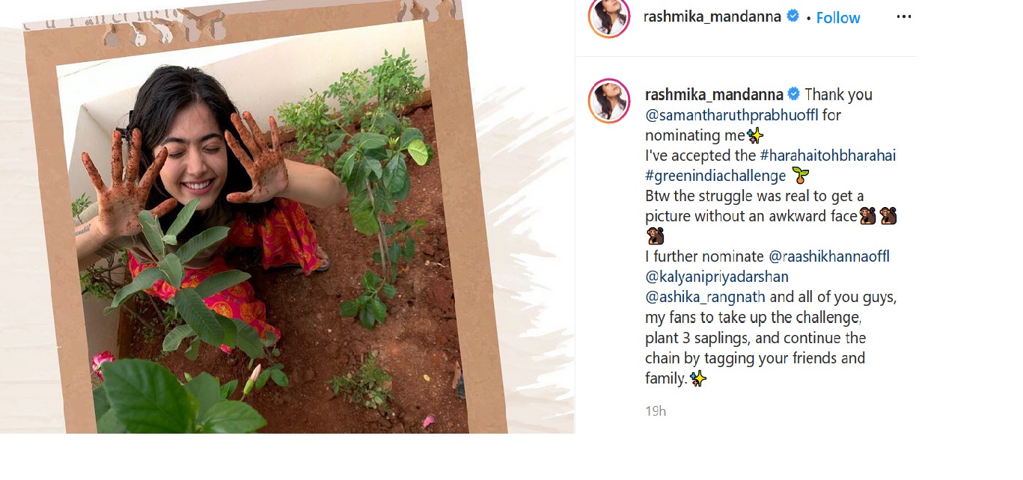
Task: Visit @kalyanipriyadarshan profile mention
Action: (717, 277)
